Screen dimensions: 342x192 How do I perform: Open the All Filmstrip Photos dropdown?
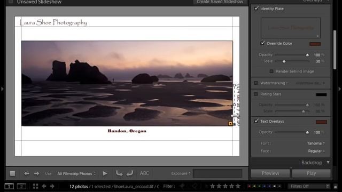pyautogui.click(x=76, y=173)
